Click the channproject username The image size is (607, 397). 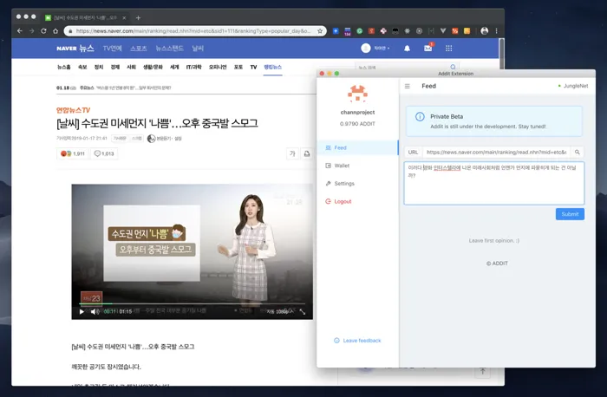tap(357, 112)
